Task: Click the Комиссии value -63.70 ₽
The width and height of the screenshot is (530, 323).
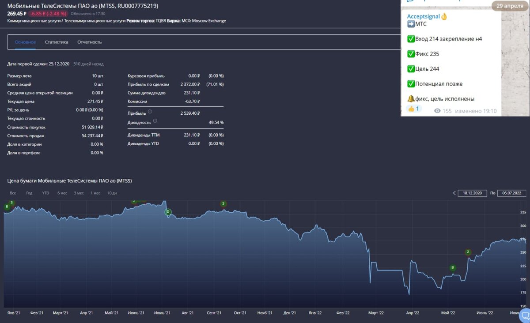Action: tap(192, 101)
